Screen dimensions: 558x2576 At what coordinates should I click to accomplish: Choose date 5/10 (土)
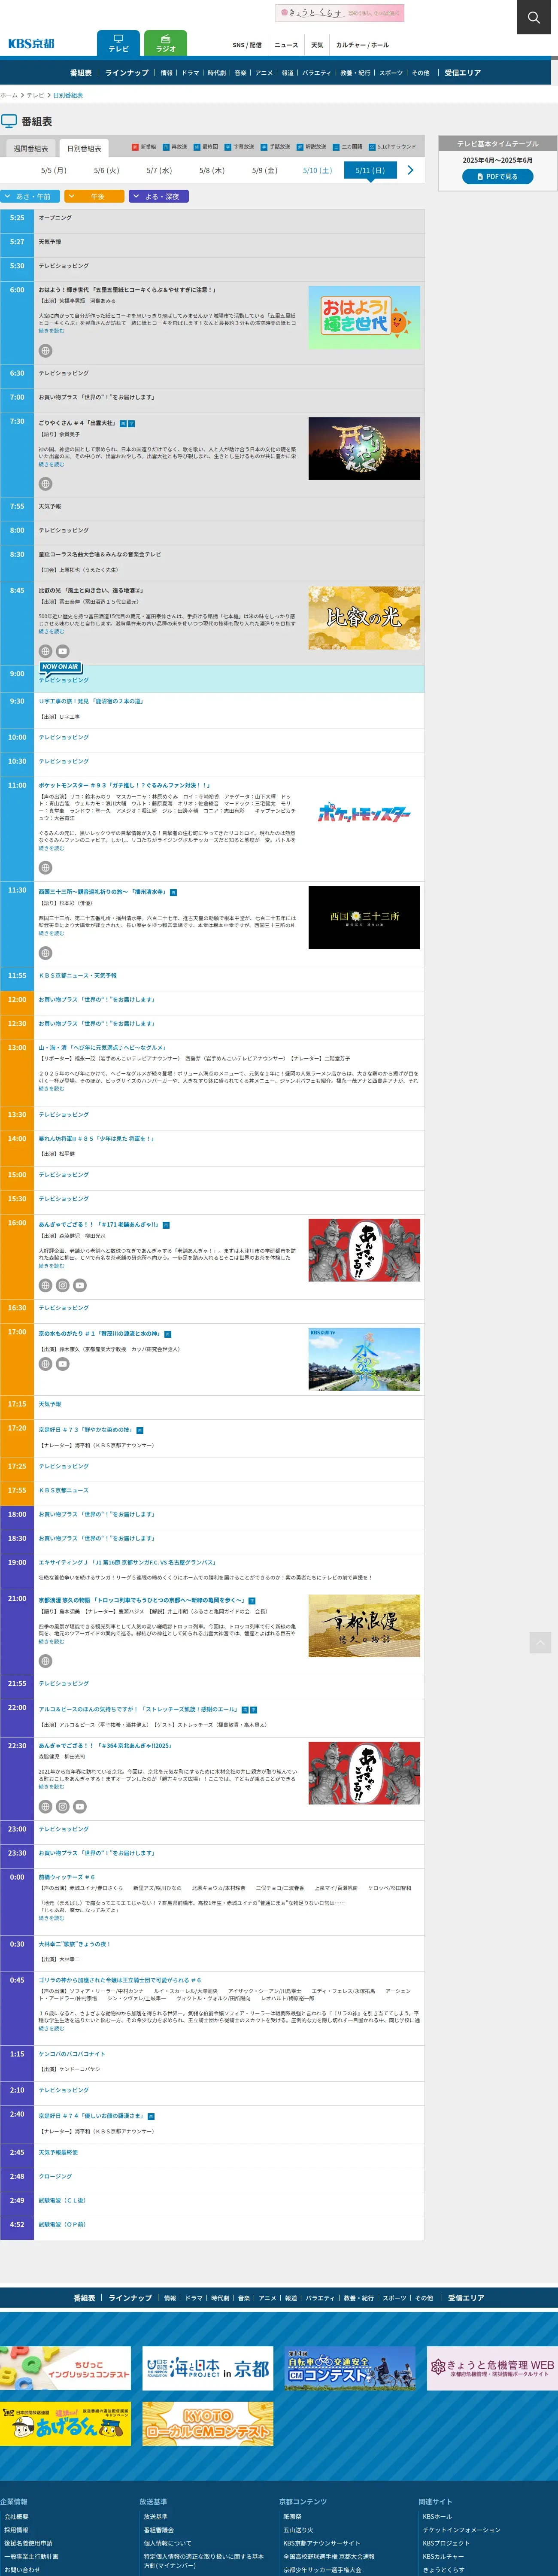tap(317, 171)
